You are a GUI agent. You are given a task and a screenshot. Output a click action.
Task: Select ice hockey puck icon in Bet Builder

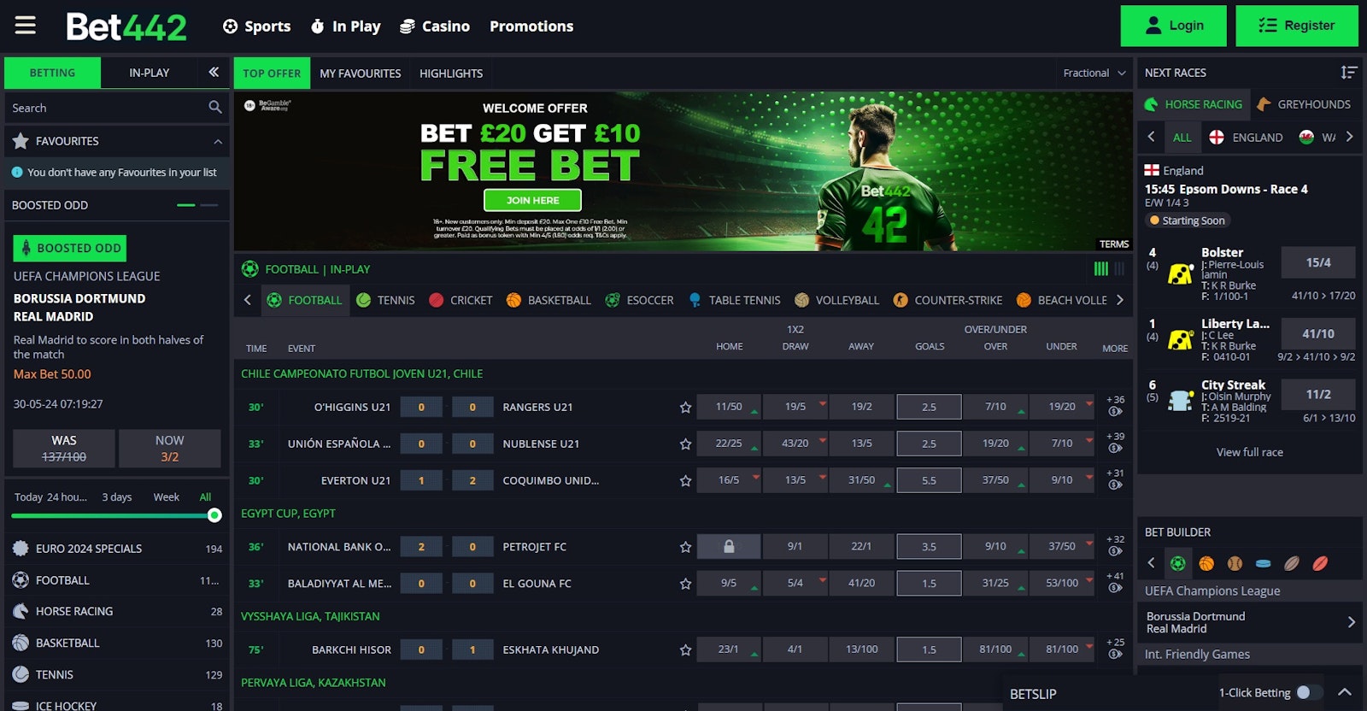[x=1263, y=563]
